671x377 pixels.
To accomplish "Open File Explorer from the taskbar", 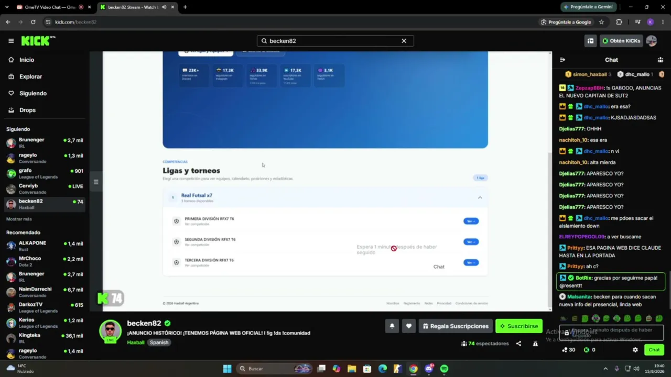I will point(352,369).
